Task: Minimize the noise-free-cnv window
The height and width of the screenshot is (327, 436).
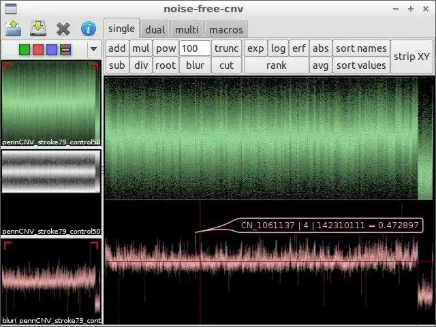Action: [396, 9]
